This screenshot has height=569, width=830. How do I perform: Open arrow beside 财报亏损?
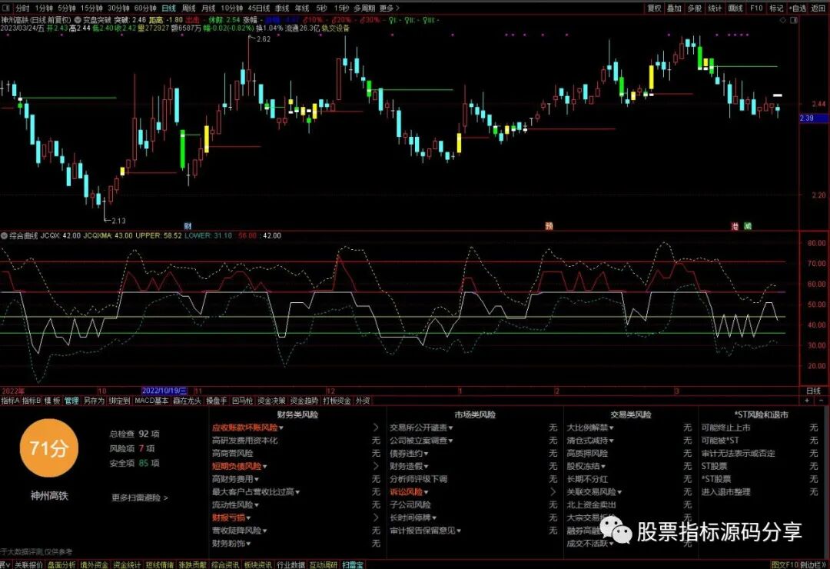(x=376, y=517)
